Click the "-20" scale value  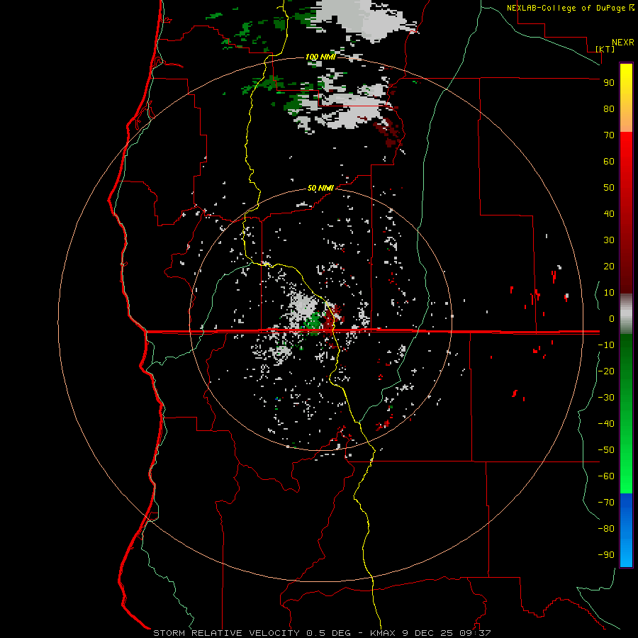606,371
